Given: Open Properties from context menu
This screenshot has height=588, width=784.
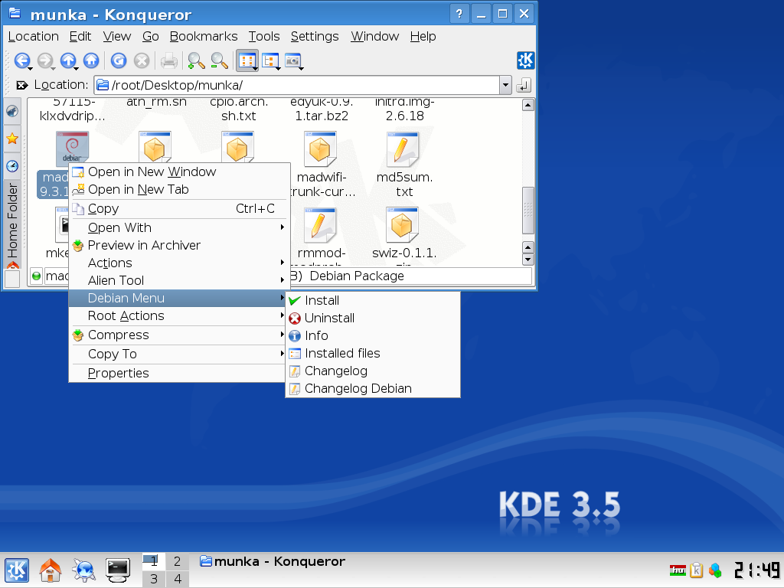Looking at the screenshot, I should [178, 373].
